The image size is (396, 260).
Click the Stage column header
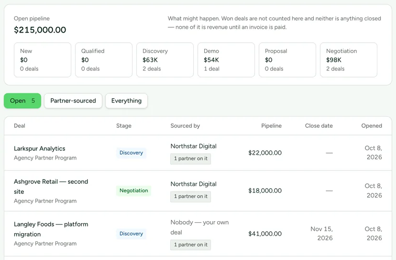[124, 126]
